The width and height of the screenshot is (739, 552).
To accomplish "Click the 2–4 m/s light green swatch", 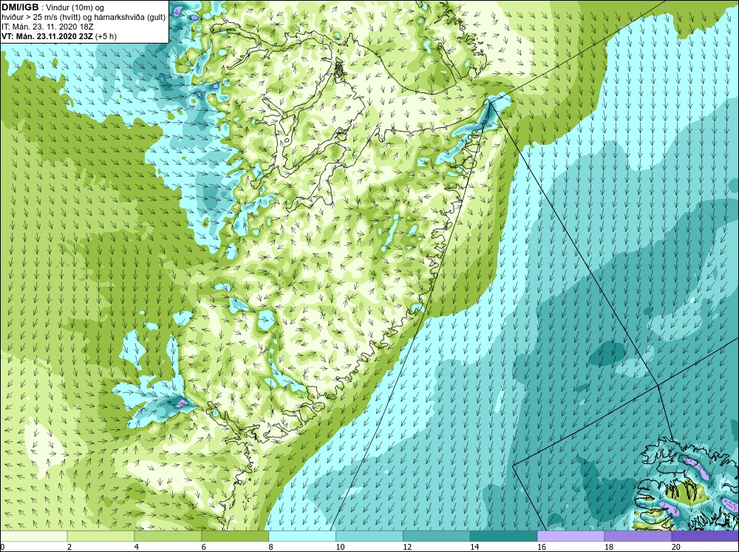I will 101,536.
